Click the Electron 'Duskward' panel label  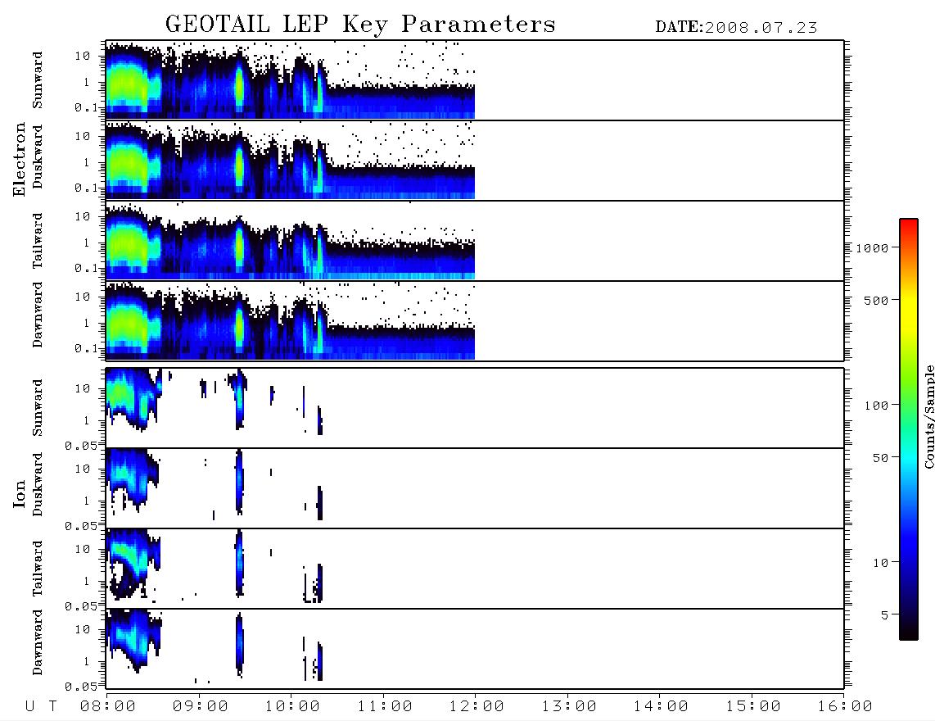[38, 156]
